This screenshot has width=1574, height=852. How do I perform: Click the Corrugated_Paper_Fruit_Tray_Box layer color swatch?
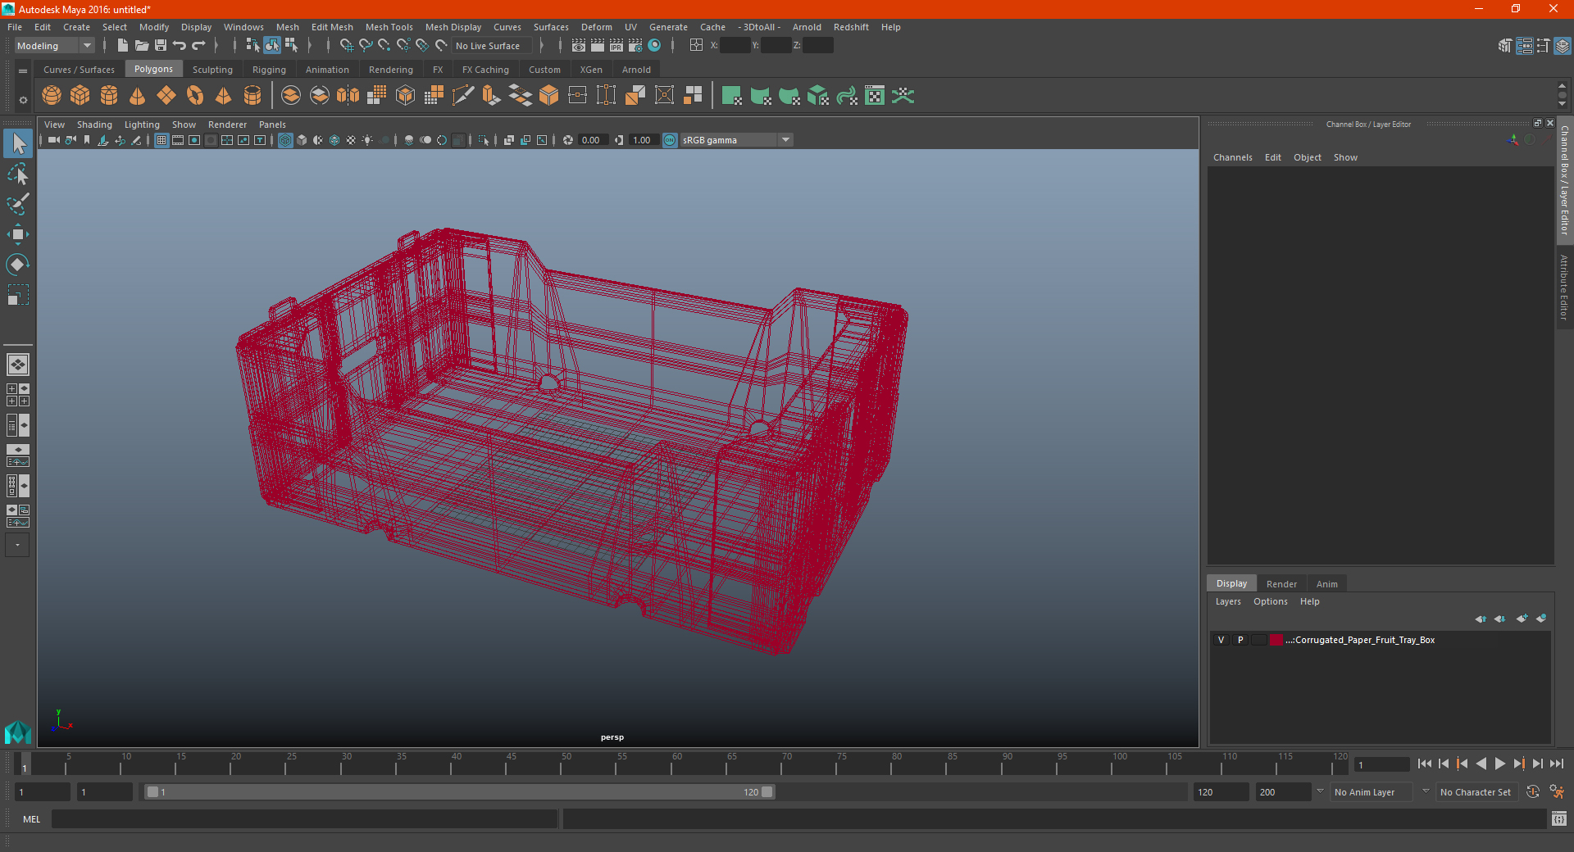1276,641
